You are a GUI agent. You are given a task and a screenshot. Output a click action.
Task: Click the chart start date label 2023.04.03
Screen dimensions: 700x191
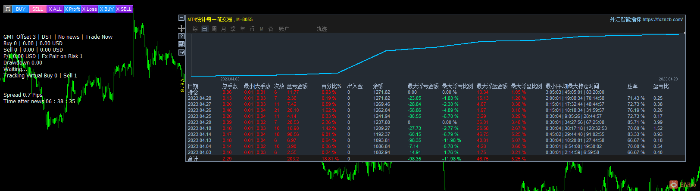pos(230,79)
